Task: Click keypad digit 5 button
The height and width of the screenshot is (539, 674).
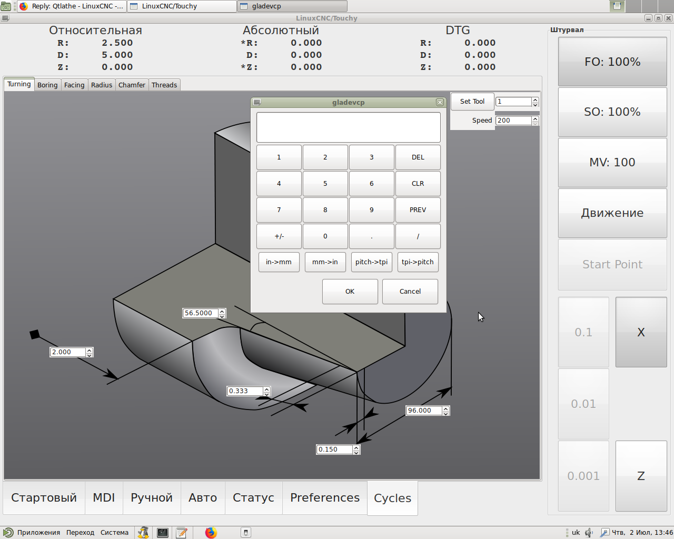Action: [325, 184]
